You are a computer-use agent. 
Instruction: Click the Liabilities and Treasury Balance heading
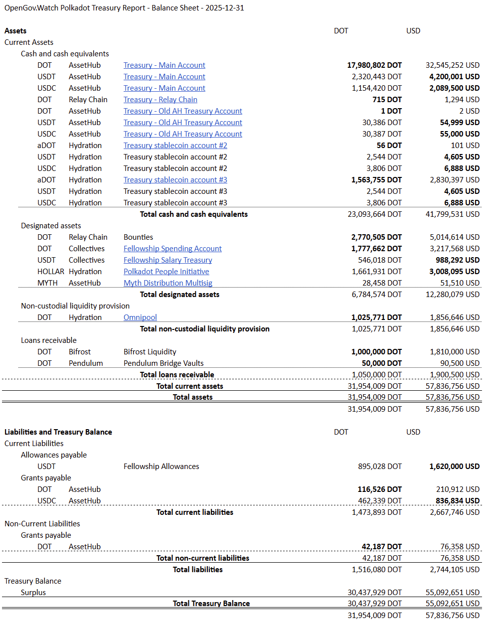58,432
